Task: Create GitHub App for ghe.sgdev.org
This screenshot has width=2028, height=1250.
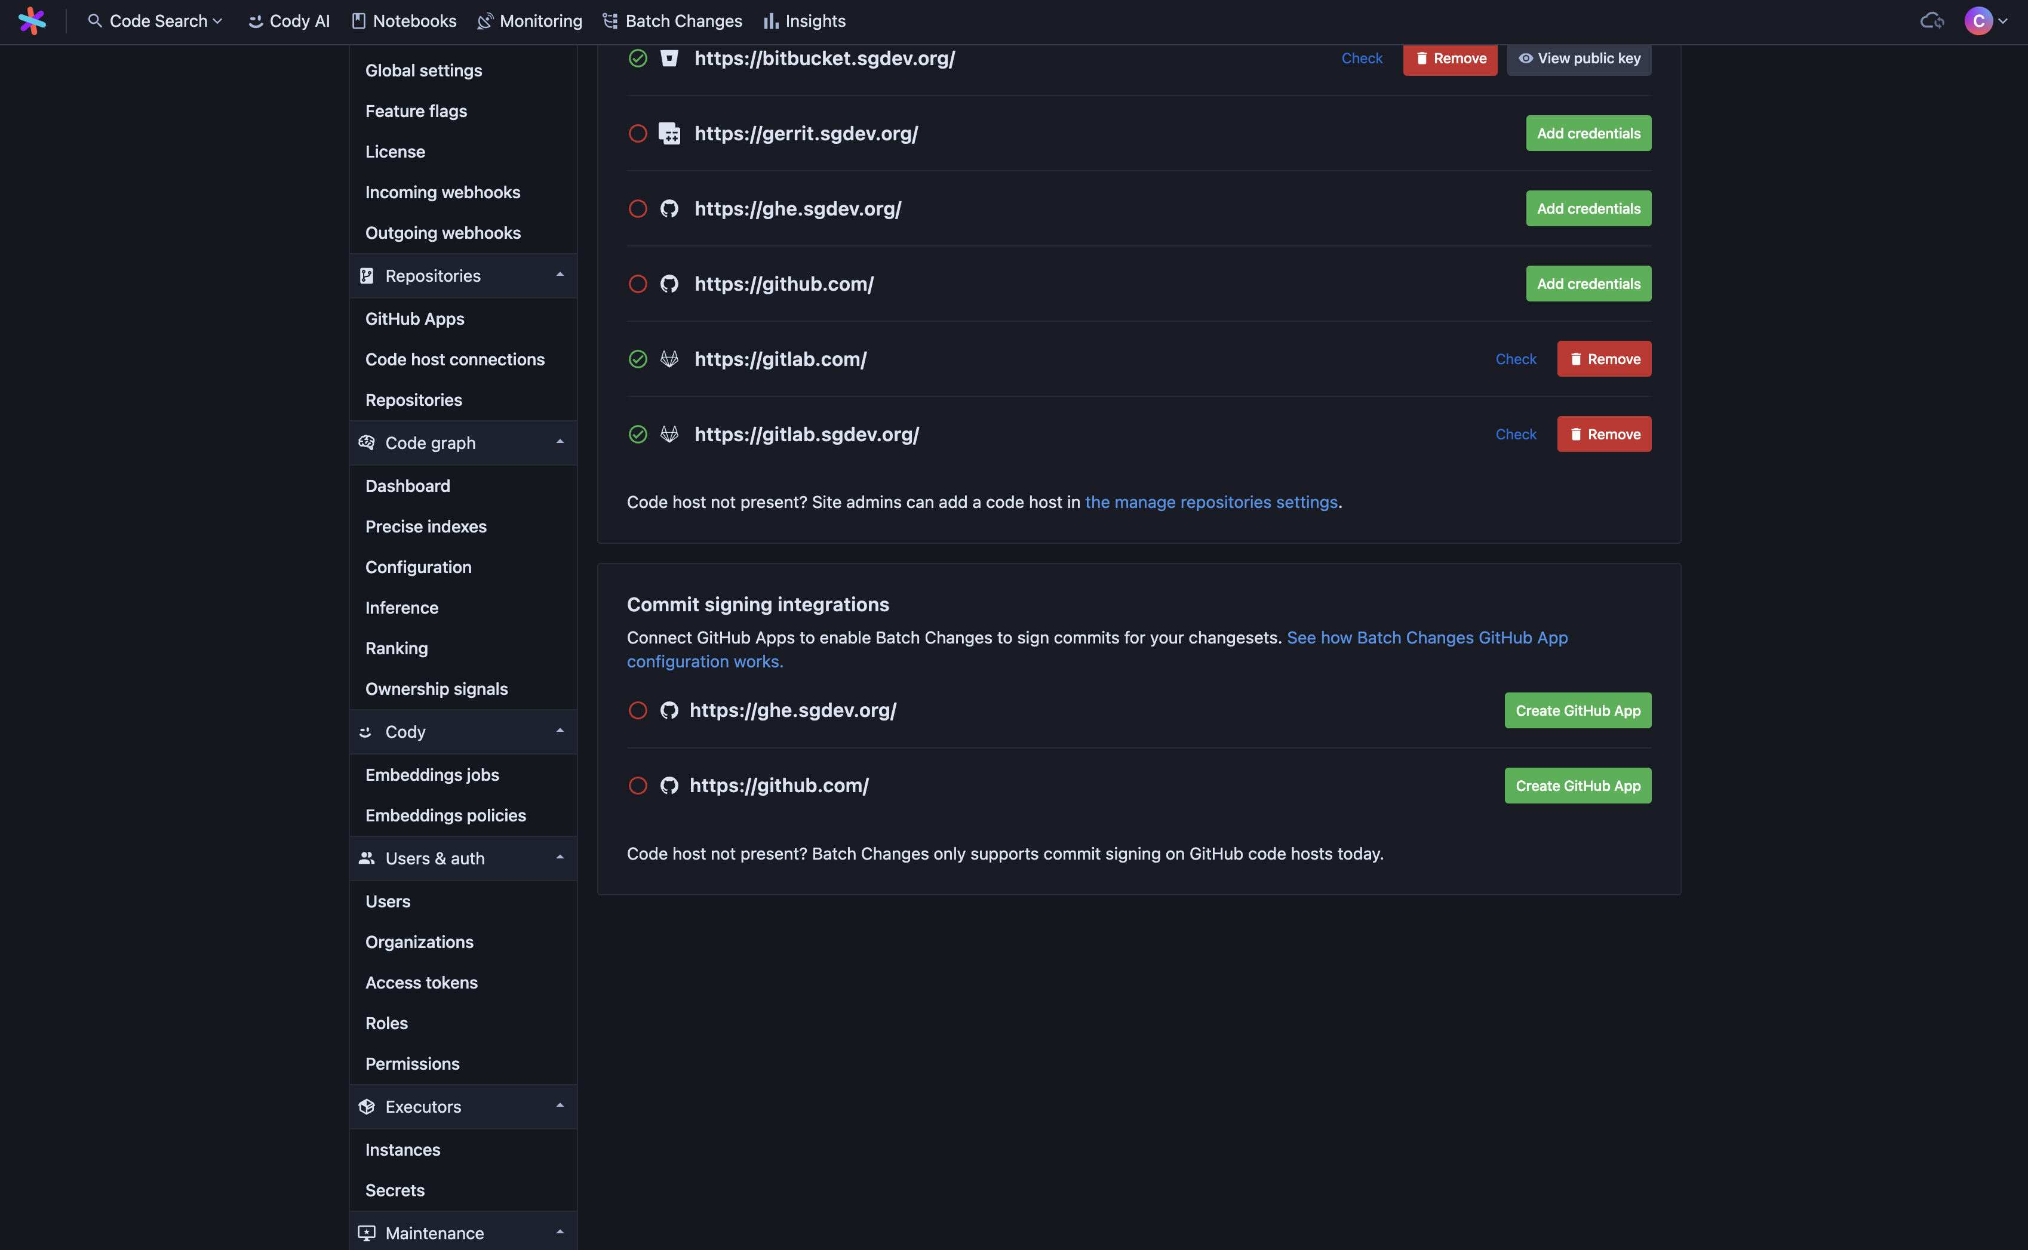Action: pos(1577,710)
